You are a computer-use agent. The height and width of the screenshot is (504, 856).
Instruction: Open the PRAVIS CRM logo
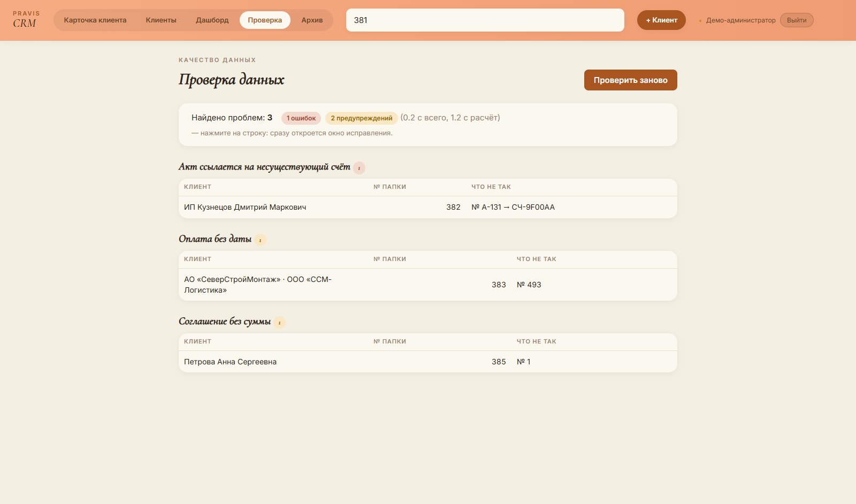[x=26, y=19]
